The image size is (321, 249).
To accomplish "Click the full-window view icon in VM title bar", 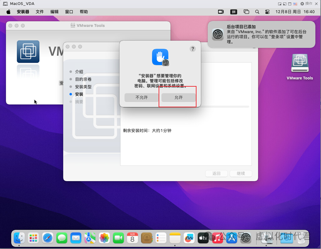I will [290, 4].
